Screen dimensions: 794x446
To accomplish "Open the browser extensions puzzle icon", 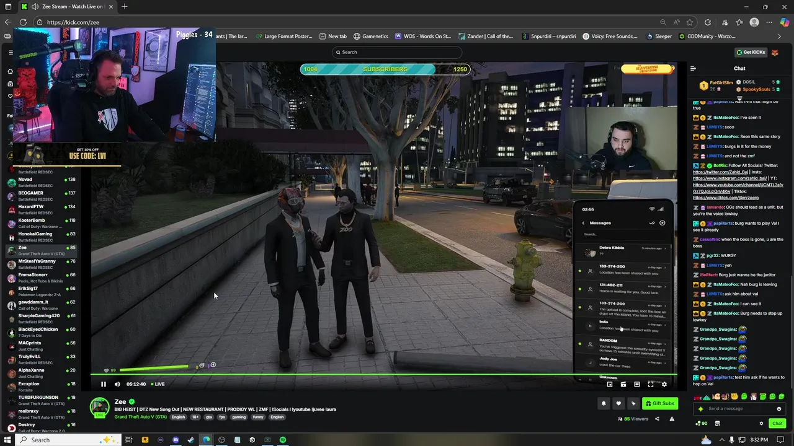I will (708, 22).
